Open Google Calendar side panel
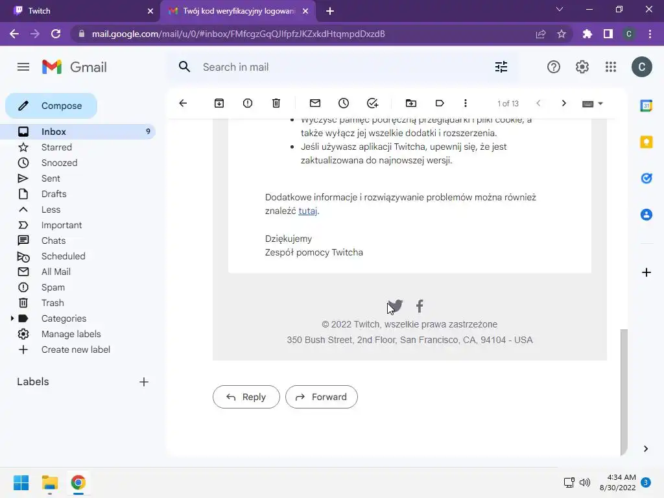Screen dimensions: 664x498 coord(646,106)
